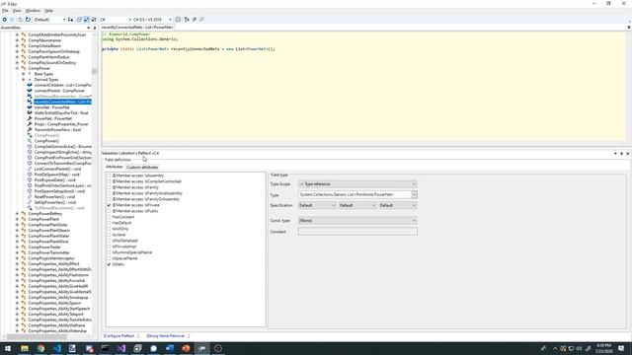This screenshot has height=355, width=632.
Task: Select CompPowerTrader in the tree
Action: [44, 248]
